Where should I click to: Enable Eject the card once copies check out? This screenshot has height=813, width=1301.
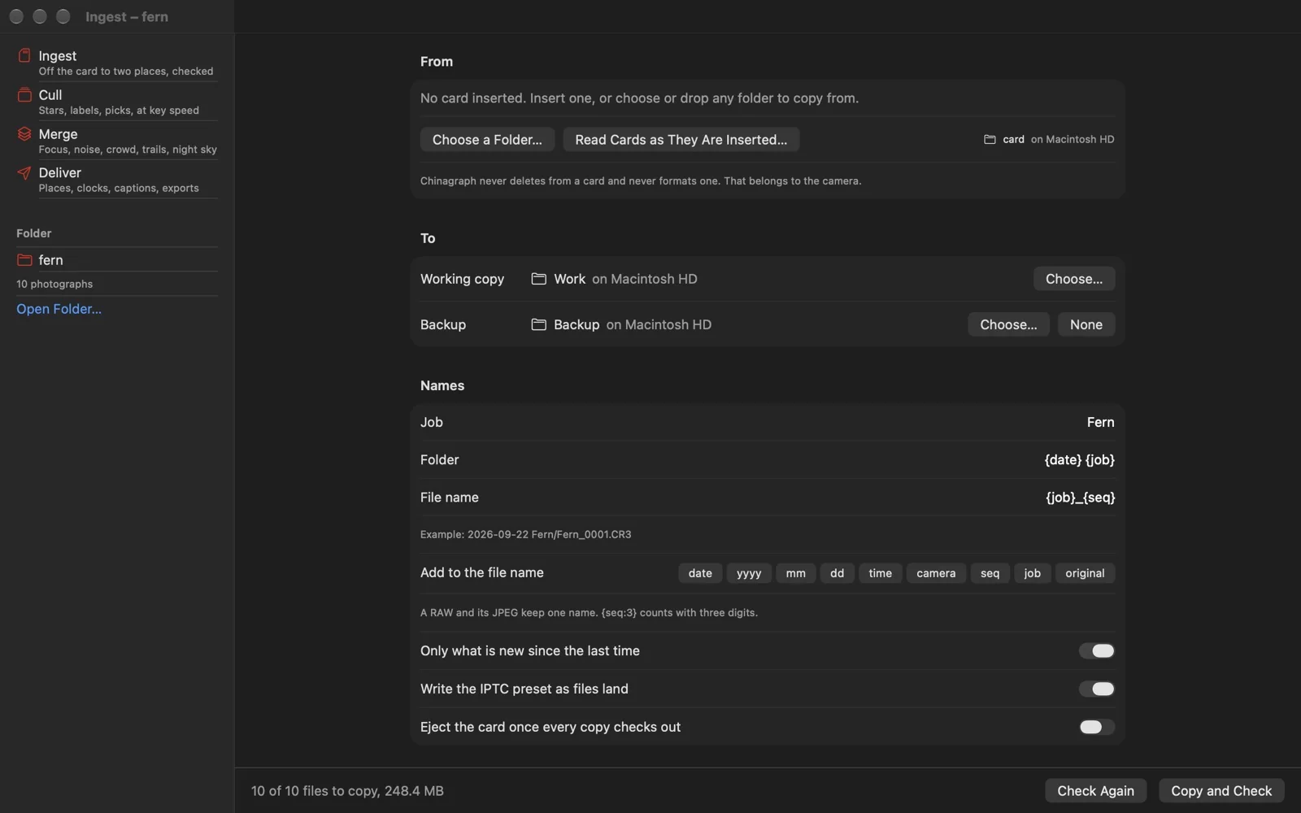tap(1096, 727)
